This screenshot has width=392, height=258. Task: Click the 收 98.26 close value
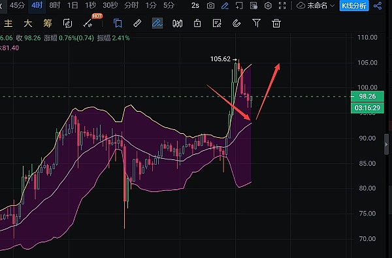[x=28, y=38]
